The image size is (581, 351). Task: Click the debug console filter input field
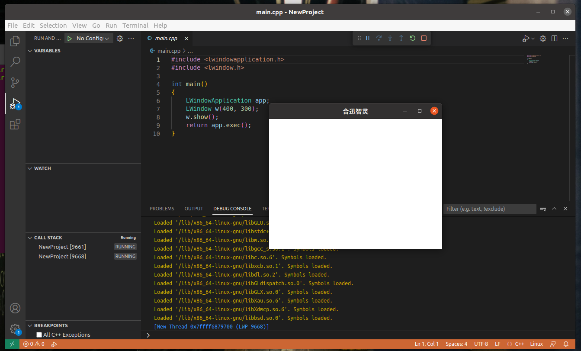point(490,209)
